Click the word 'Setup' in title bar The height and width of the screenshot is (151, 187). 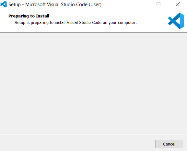[15, 5]
